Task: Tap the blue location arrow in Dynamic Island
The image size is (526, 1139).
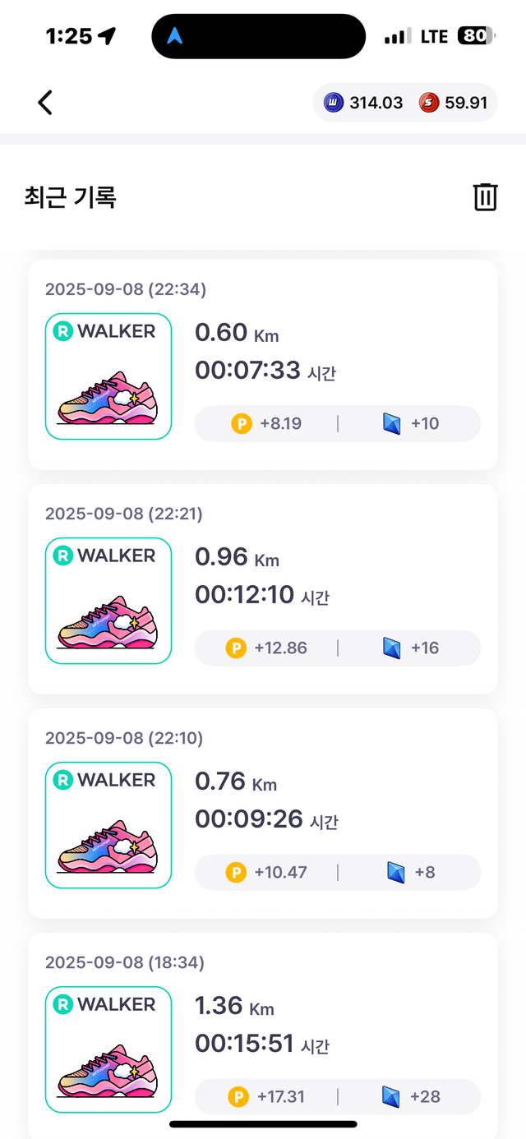Action: click(175, 36)
